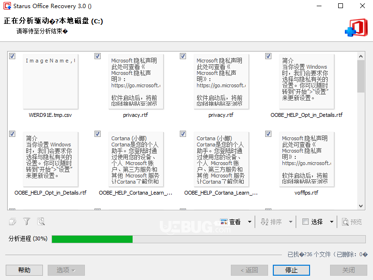Click the scroll down arrow of file list
373x280 pixels.
361,206
